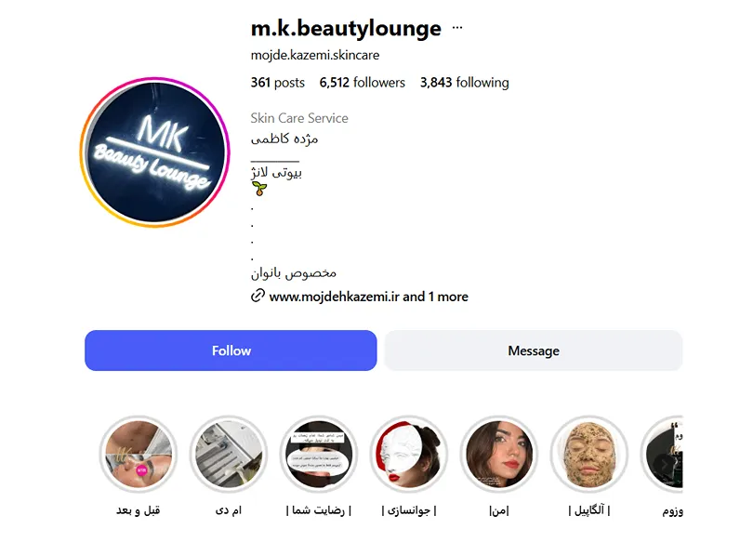View the 3,843 following list
The width and height of the screenshot is (740, 542).
(x=465, y=82)
